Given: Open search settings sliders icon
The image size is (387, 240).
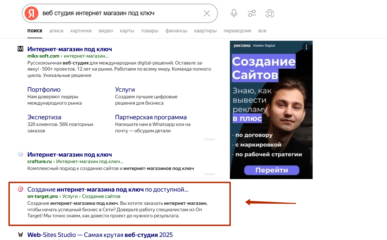Looking at the screenshot, I should [252, 13].
